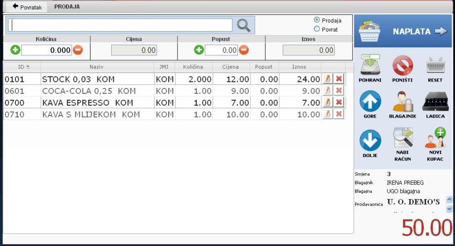Select the STOCK 0,03 KOM item
Viewport: 455px width, 246px height.
[x=78, y=79]
